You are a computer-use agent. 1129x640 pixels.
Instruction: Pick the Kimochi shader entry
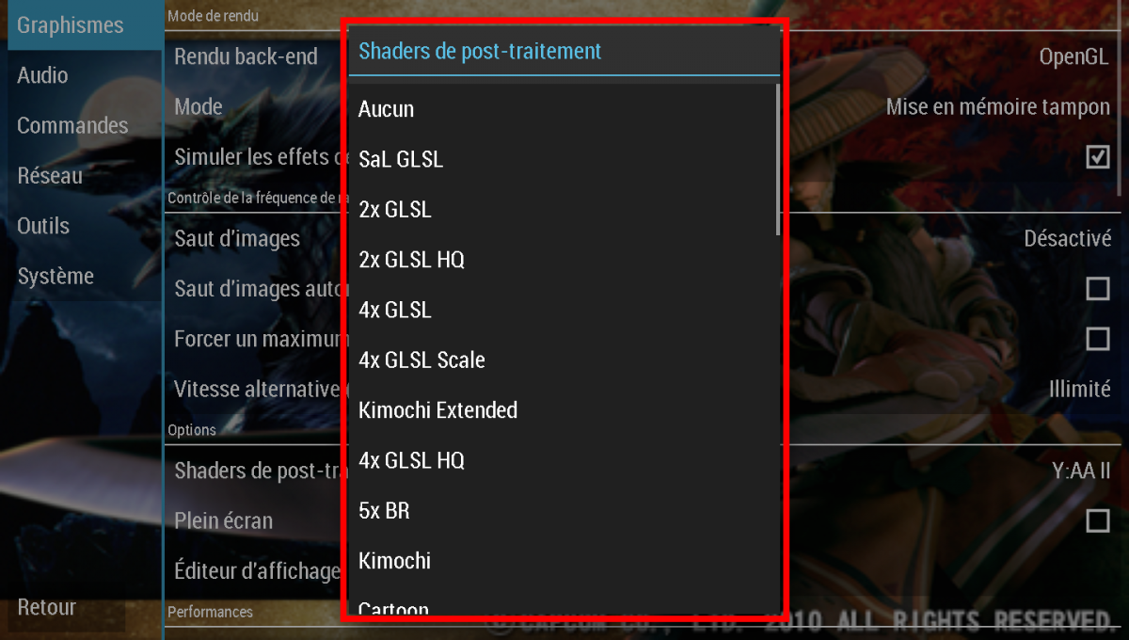[564, 561]
